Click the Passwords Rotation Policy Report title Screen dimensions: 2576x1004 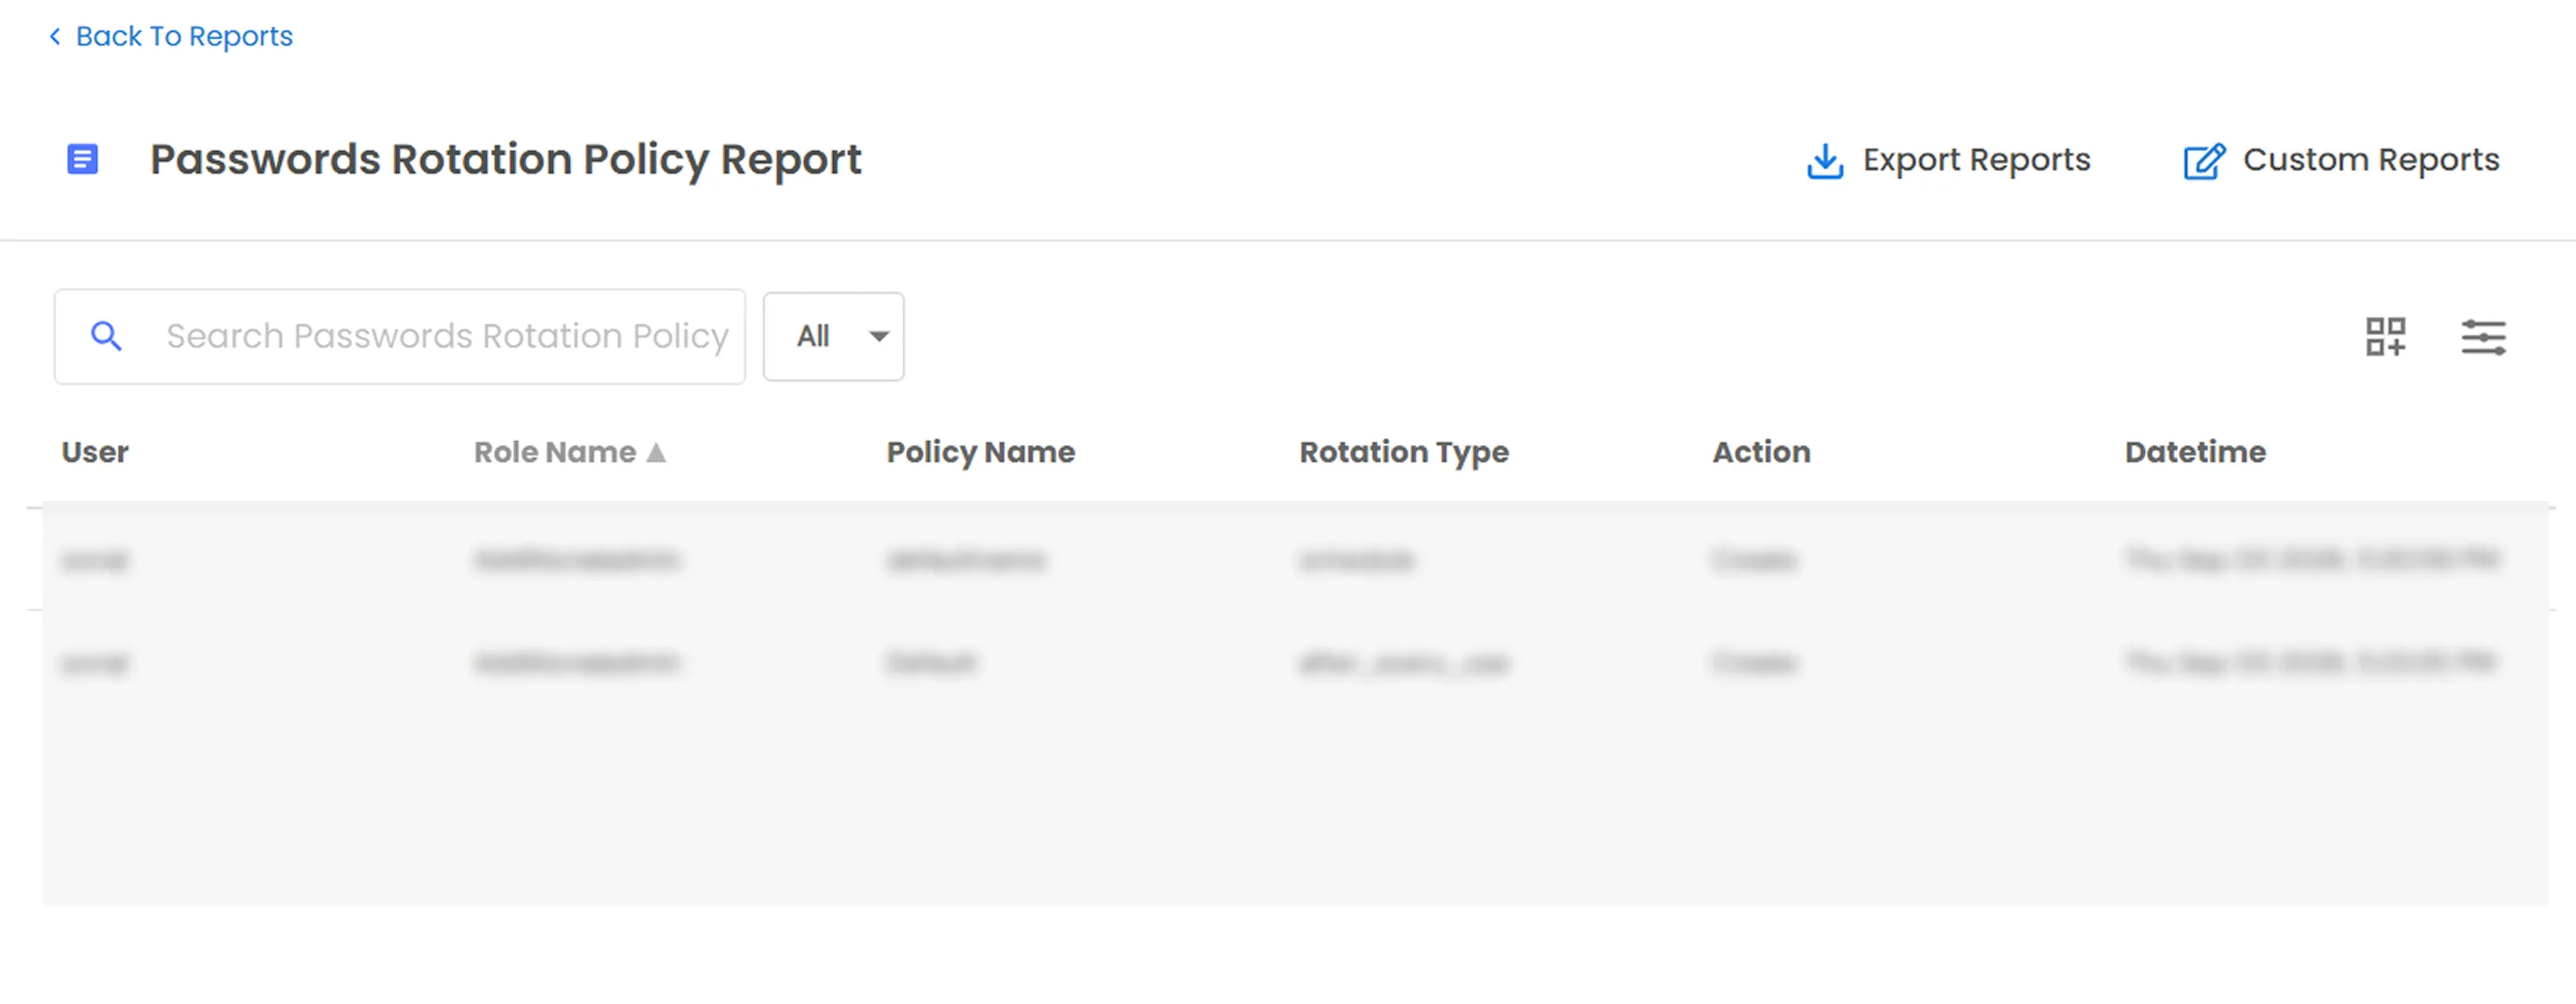point(506,160)
